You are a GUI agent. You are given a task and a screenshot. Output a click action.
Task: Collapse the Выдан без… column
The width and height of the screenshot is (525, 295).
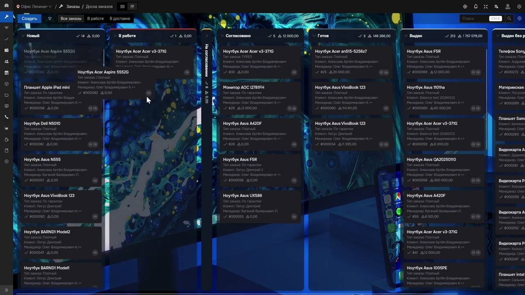pos(498,36)
